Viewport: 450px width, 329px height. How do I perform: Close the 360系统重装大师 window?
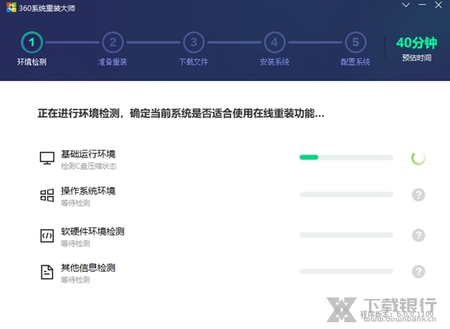pyautogui.click(x=438, y=5)
